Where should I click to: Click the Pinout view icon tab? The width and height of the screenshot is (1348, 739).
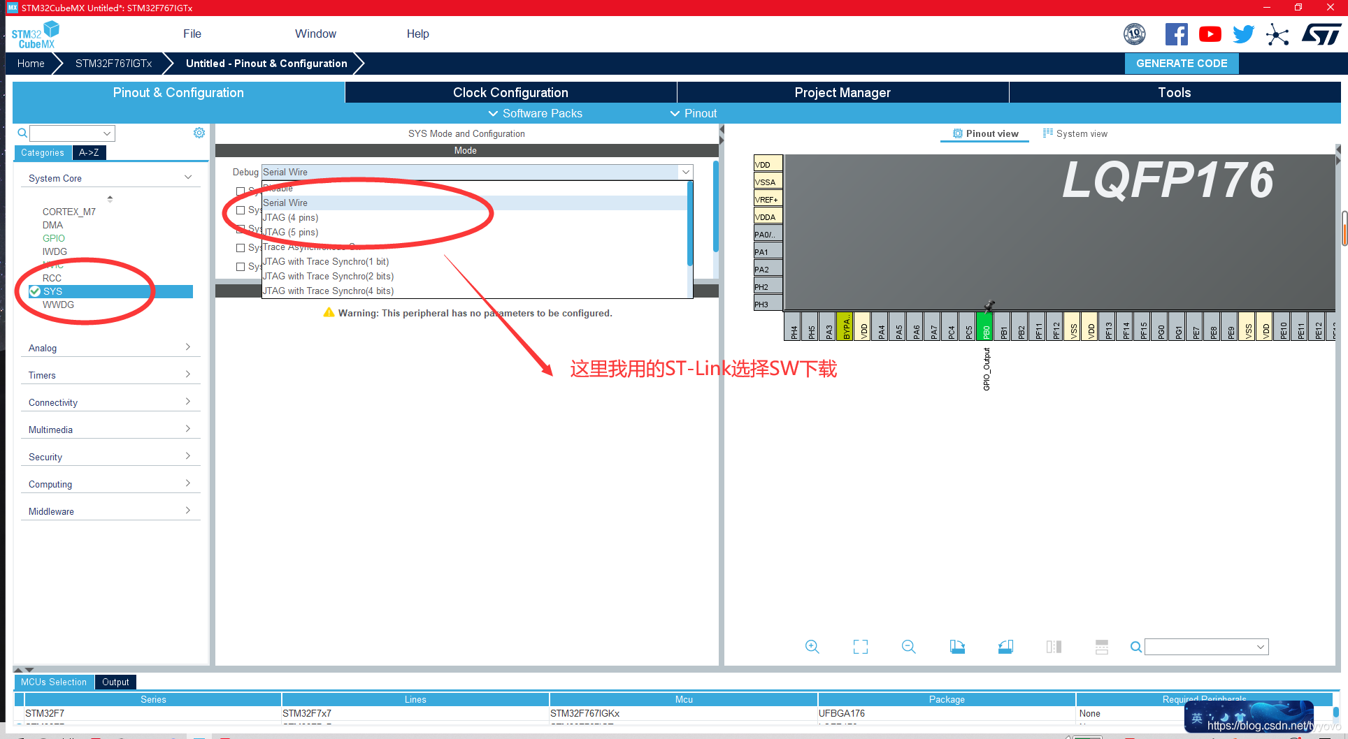986,133
